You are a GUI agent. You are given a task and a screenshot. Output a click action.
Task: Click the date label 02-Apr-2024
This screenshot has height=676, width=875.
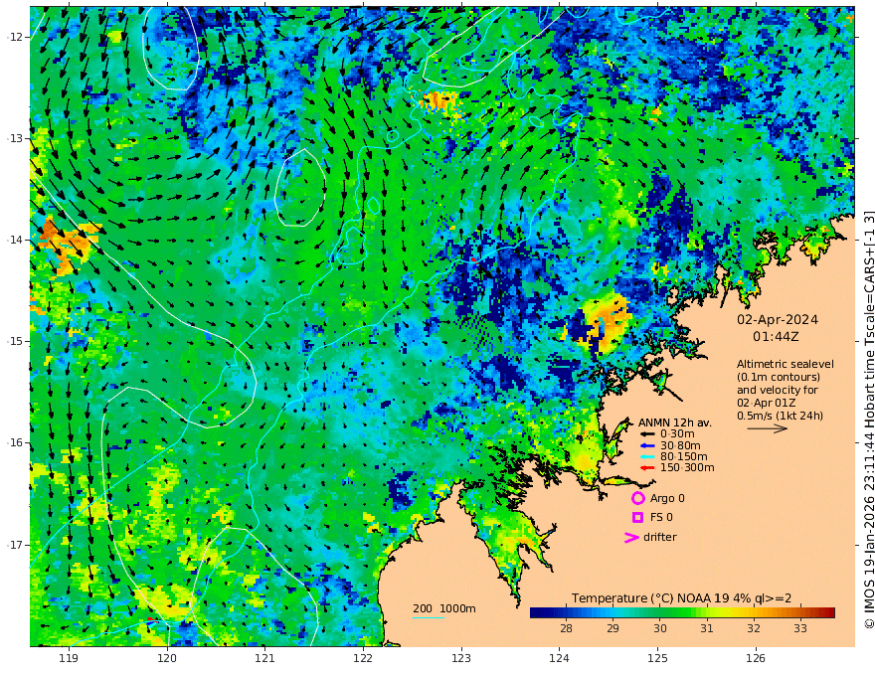[778, 320]
